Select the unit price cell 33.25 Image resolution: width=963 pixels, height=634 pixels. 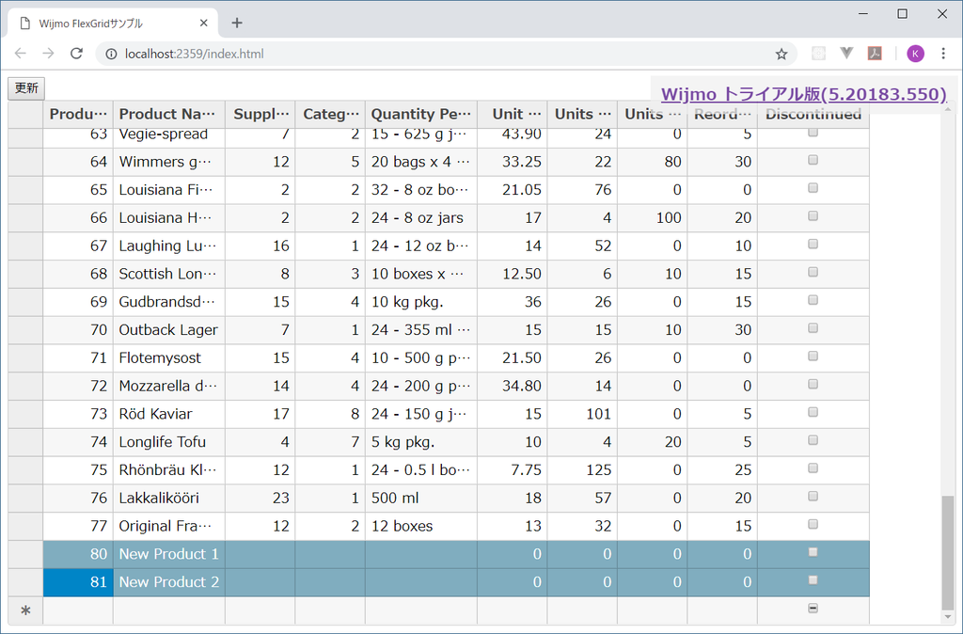(513, 162)
